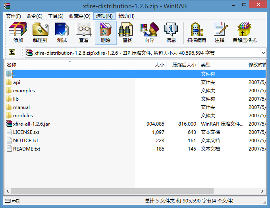The width and height of the screenshot is (270, 208).
Task: Open the 文件(F) menu
Action: [x=13, y=16]
